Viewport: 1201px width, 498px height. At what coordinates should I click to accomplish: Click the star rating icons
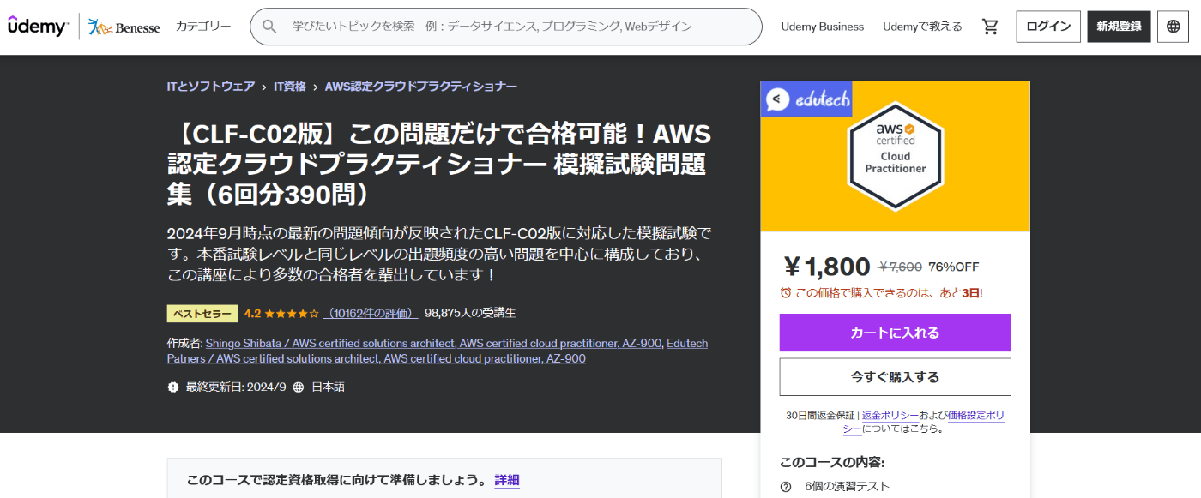tap(292, 313)
